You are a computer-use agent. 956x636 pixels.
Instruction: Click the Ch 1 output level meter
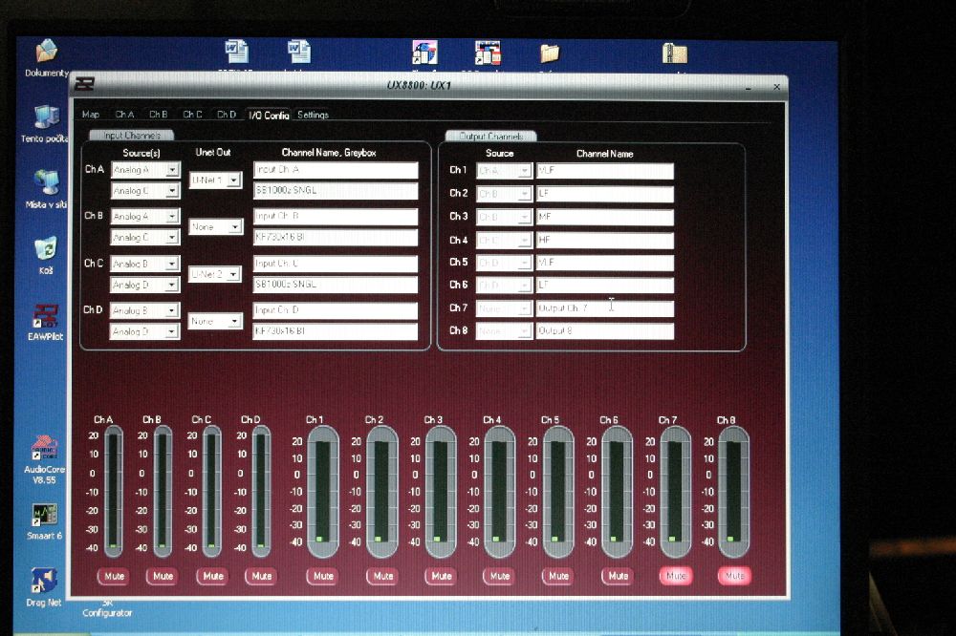coord(322,489)
